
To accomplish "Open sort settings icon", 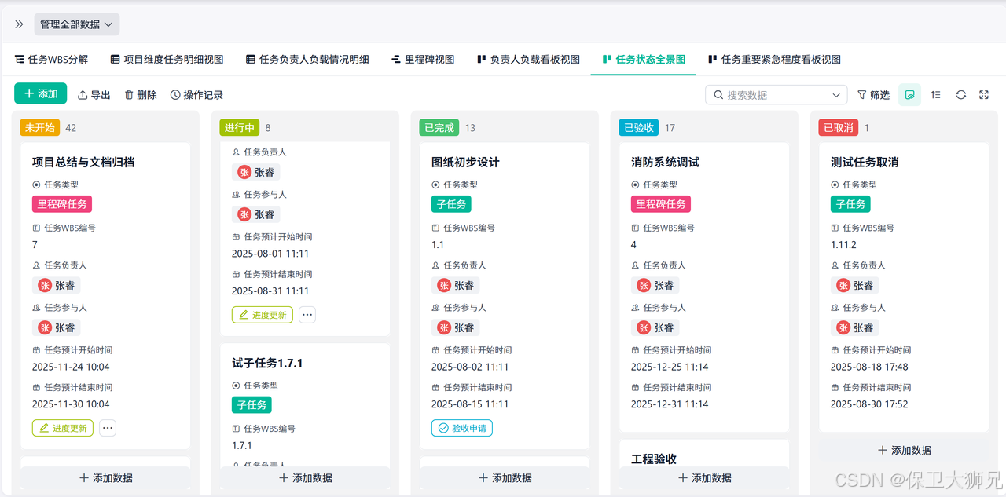I will click(x=935, y=95).
